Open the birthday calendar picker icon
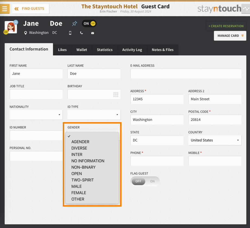The width and height of the screenshot is (250, 228). tap(116, 94)
